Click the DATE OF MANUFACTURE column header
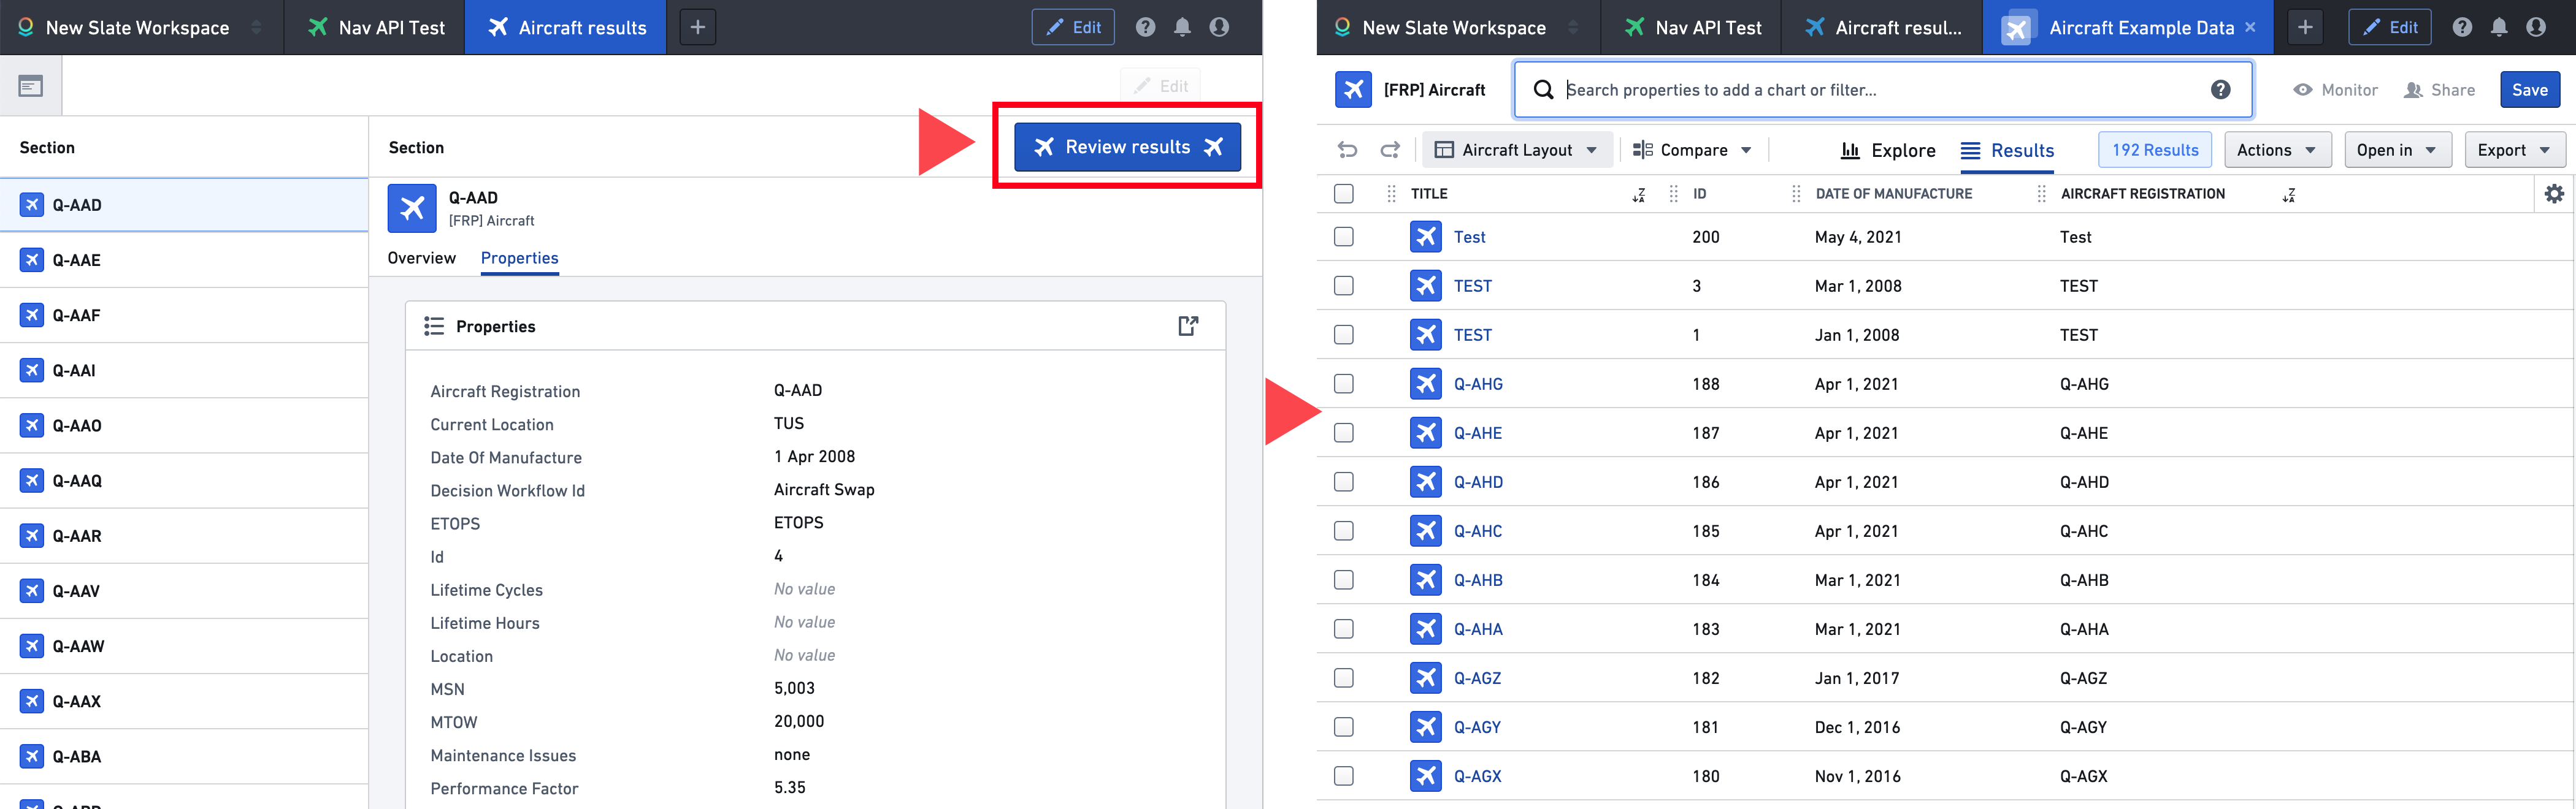Image resolution: width=2576 pixels, height=809 pixels. [1893, 194]
